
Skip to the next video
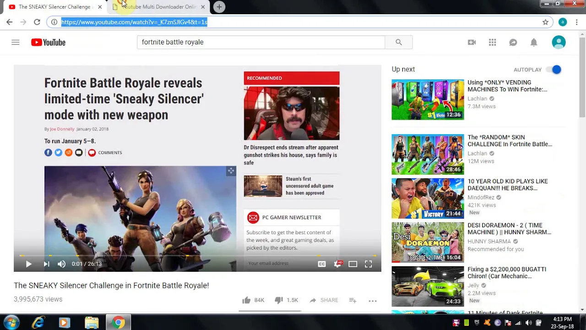tap(46, 264)
